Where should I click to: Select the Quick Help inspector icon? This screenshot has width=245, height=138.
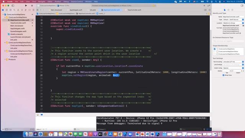(x=232, y=10)
